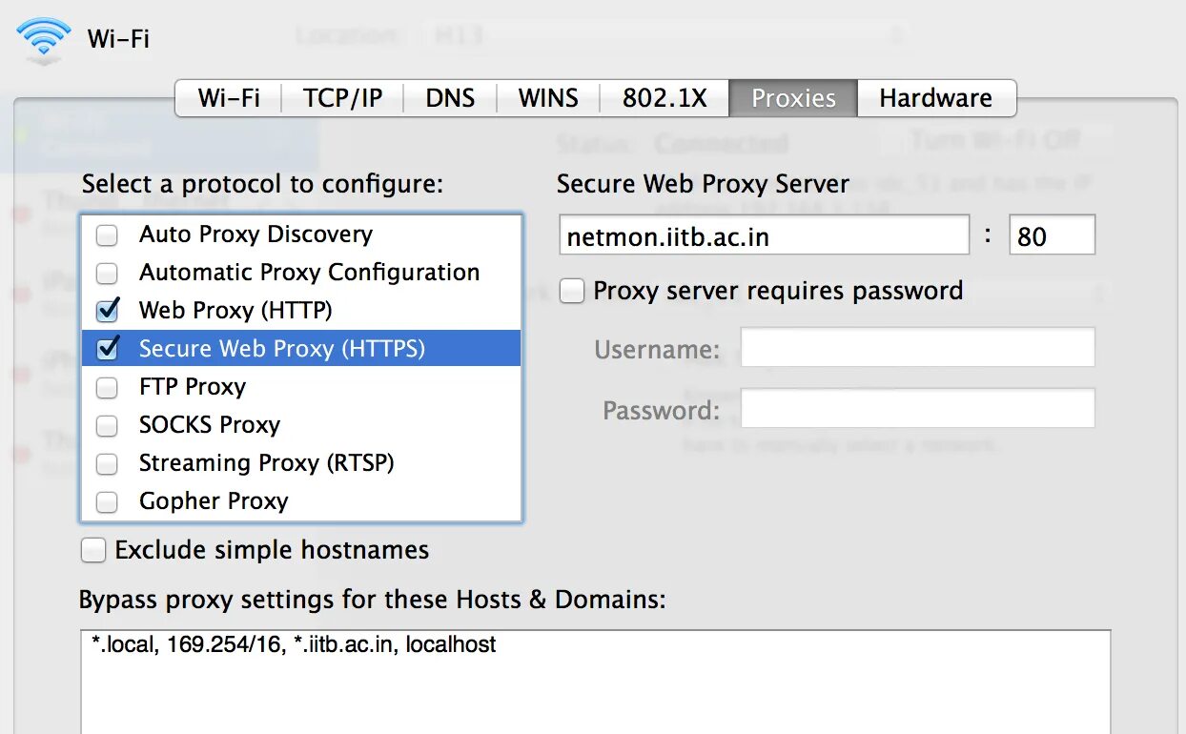
Task: Open the Hardware tab
Action: click(x=935, y=98)
